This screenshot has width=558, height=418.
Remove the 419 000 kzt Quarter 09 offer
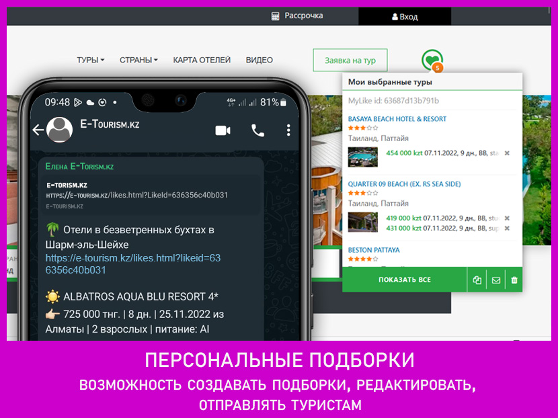507,218
